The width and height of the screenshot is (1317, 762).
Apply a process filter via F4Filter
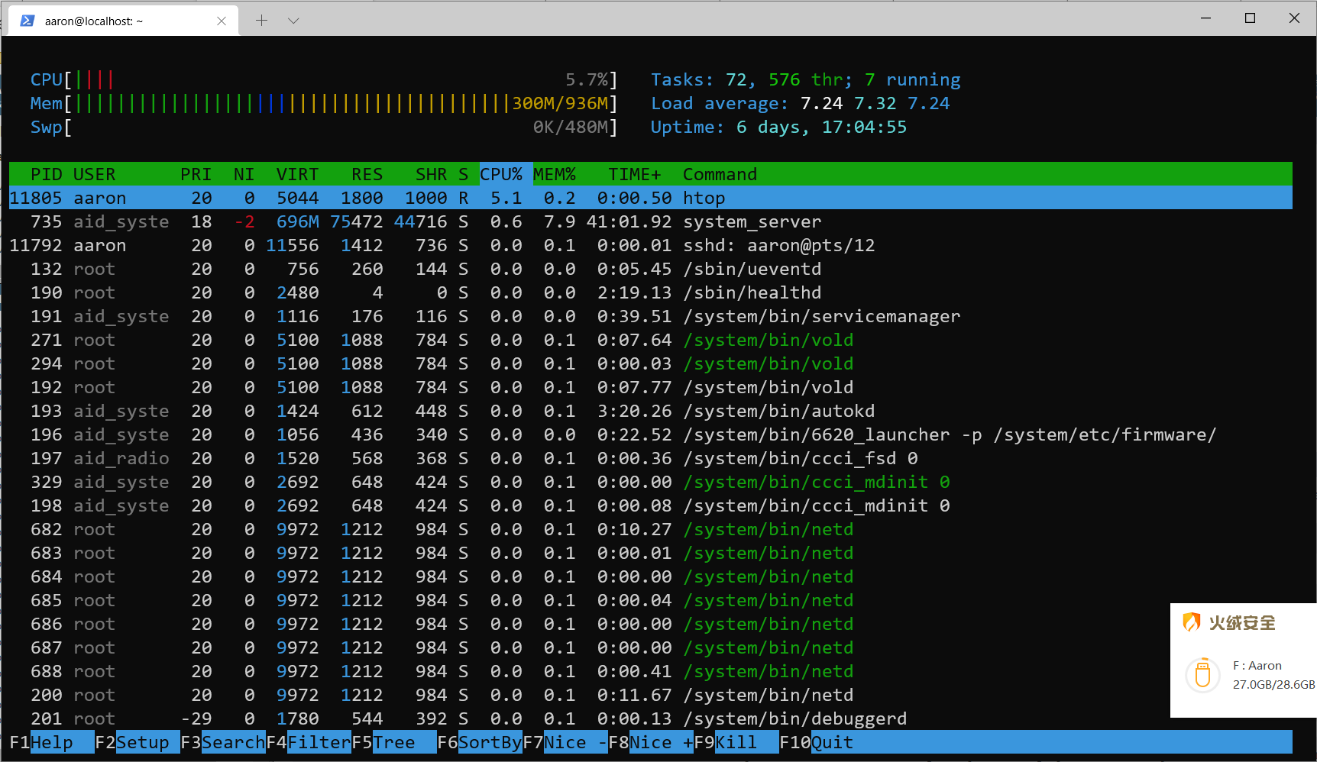[x=309, y=741]
